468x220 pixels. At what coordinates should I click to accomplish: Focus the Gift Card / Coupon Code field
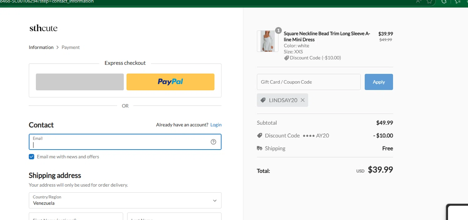coord(309,82)
